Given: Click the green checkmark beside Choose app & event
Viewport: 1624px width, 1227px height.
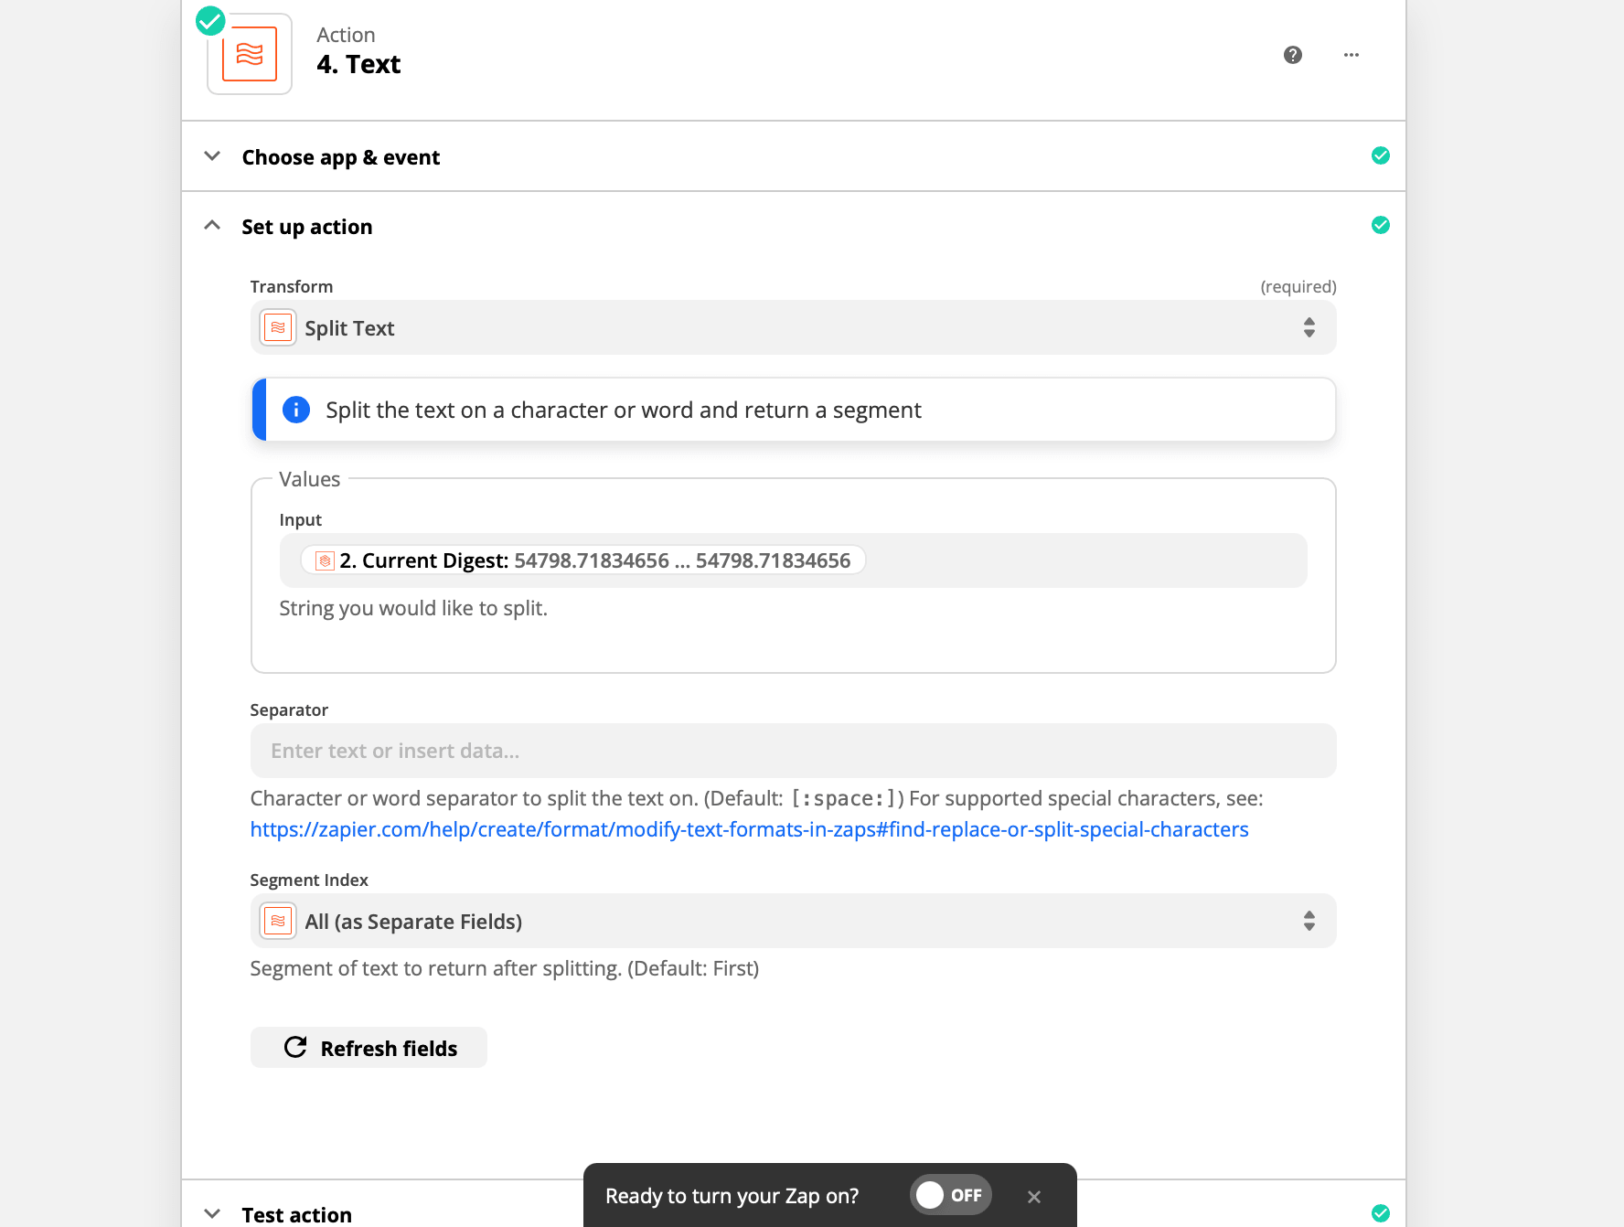Looking at the screenshot, I should (1380, 156).
